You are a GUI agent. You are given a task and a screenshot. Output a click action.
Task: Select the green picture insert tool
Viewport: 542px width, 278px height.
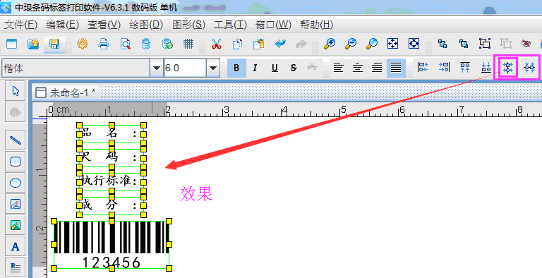coord(16,225)
